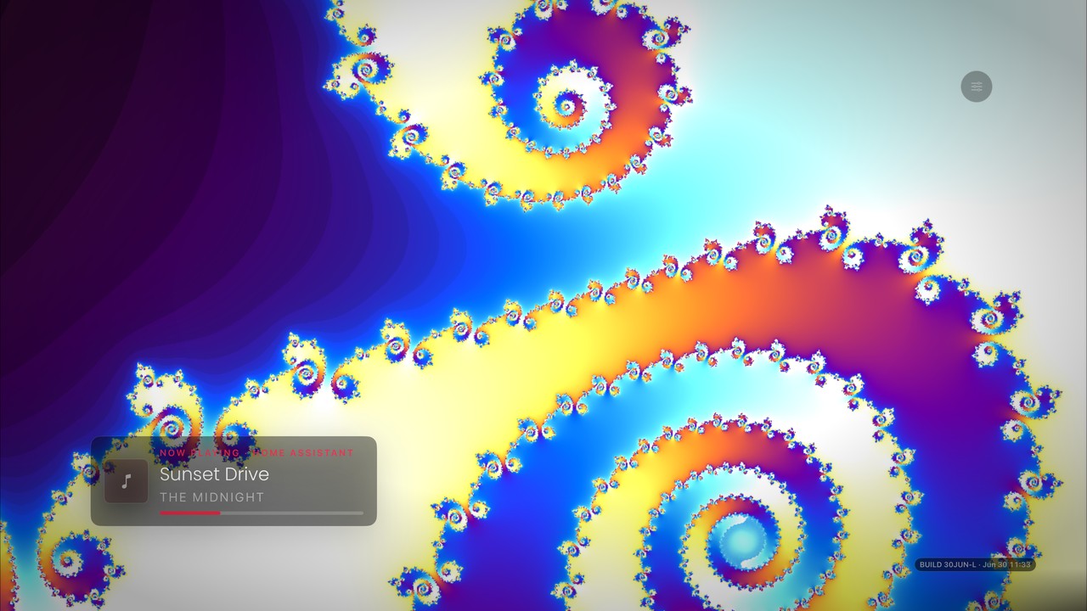Click the music note album art placeholder

coord(127,481)
